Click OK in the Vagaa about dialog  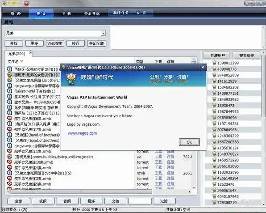(189, 142)
